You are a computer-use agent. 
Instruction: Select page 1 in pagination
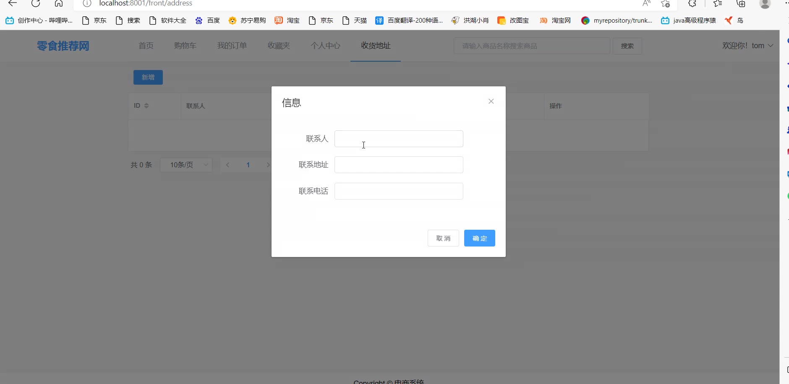[x=248, y=165]
